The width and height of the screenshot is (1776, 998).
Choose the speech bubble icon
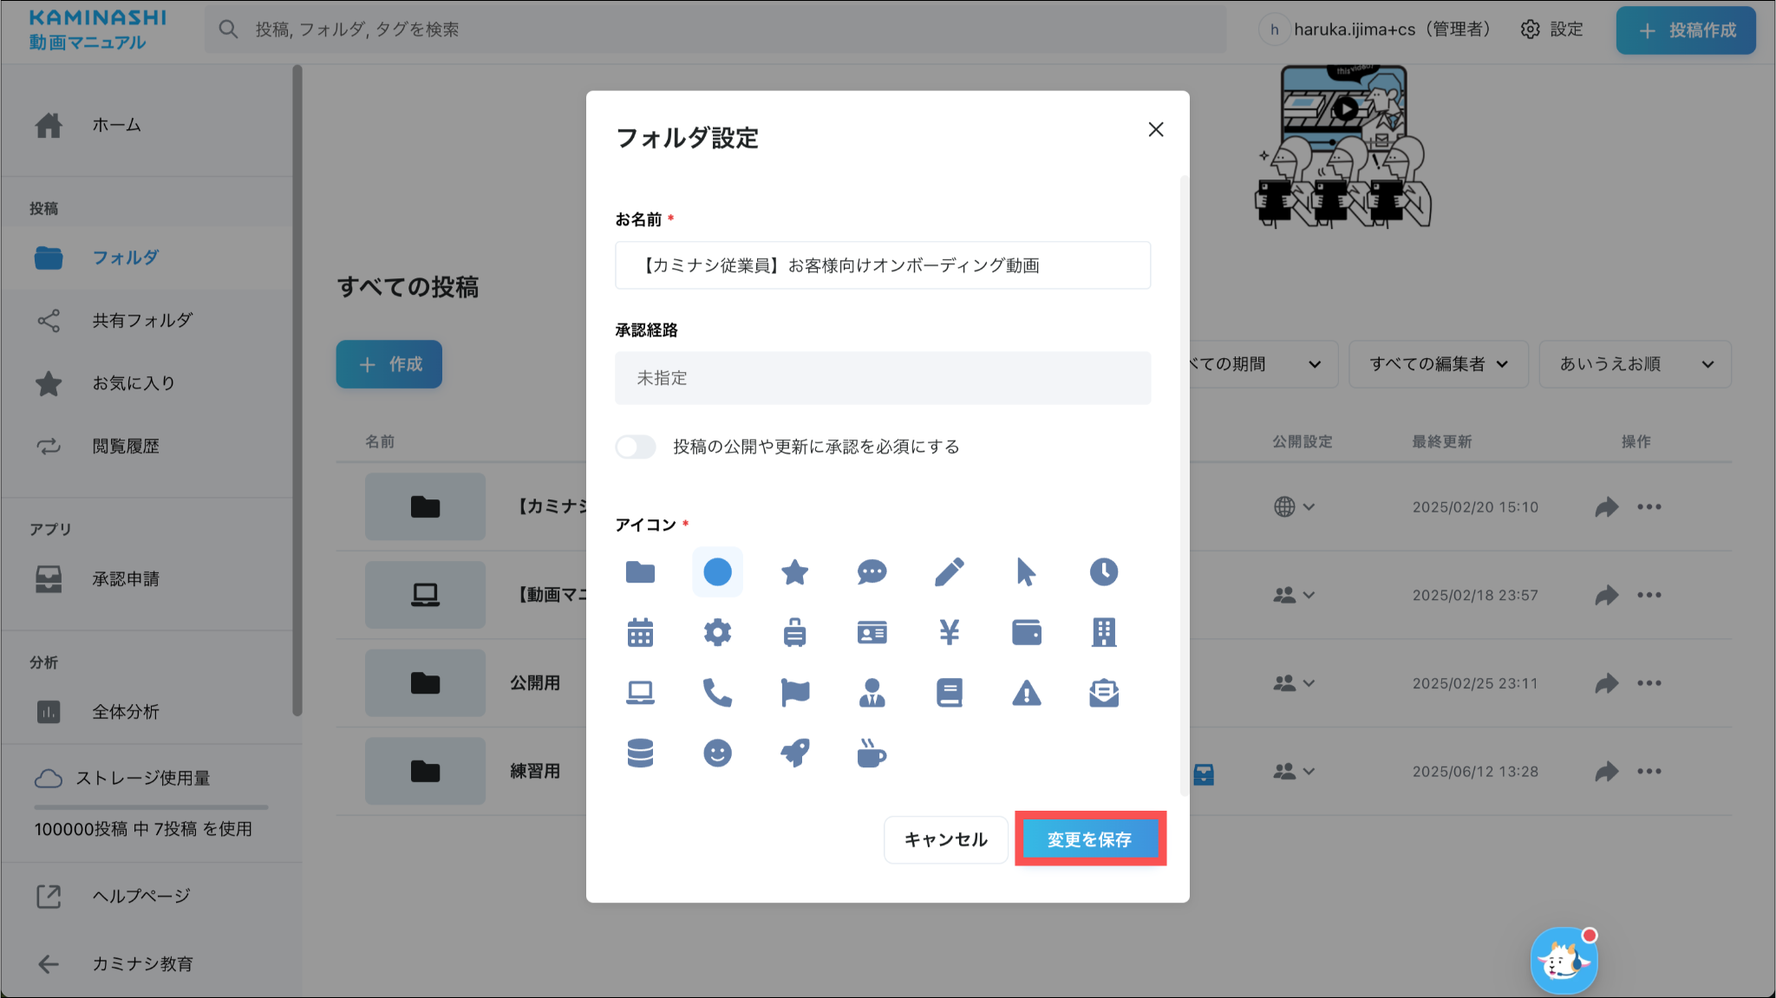pyautogui.click(x=872, y=572)
